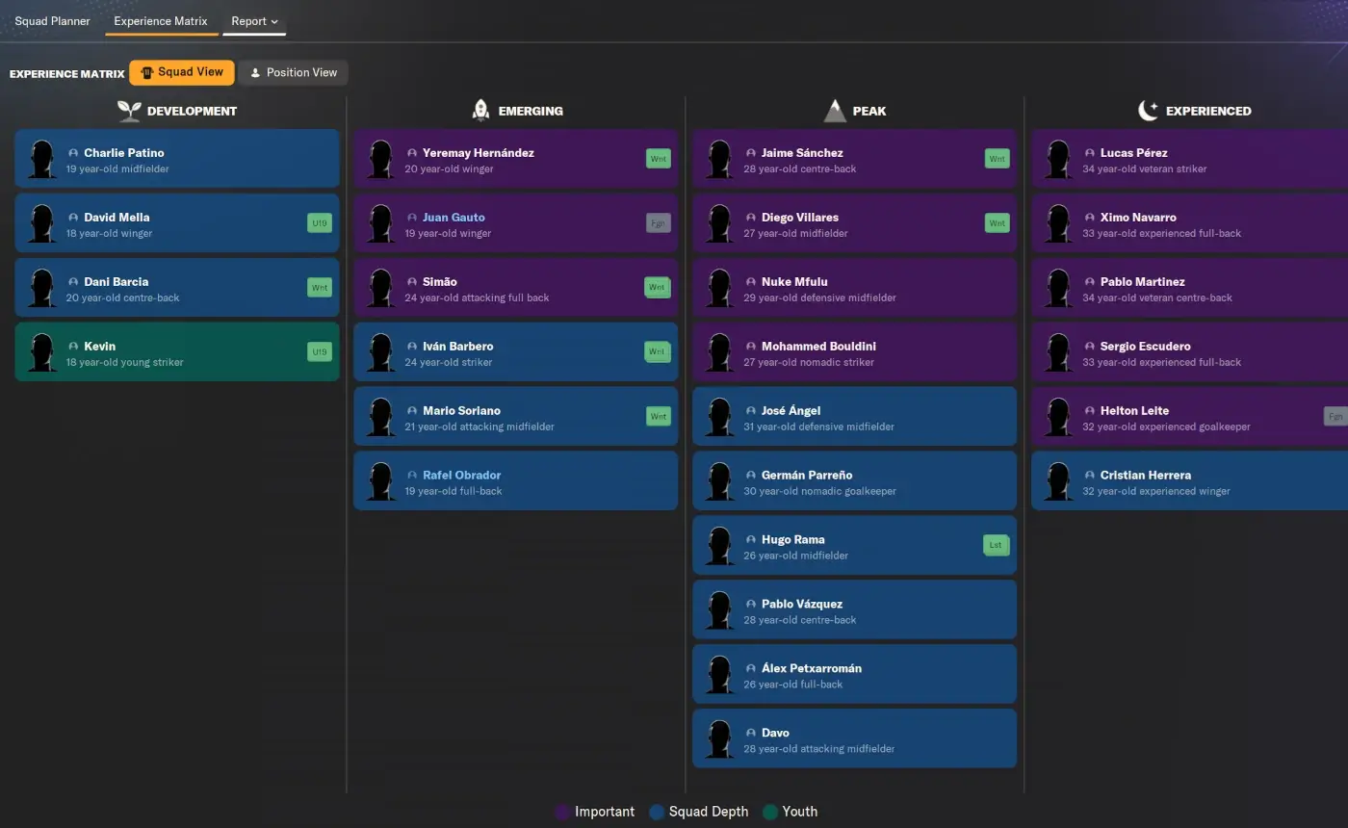This screenshot has width=1348, height=828.
Task: Open the Report dropdown menu
Action: [x=254, y=21]
